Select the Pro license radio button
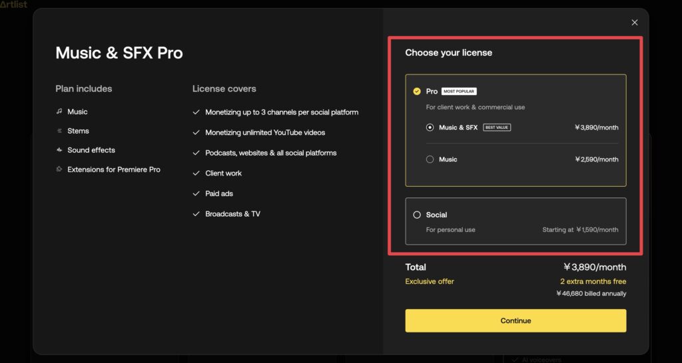This screenshot has height=363, width=682. coord(417,91)
